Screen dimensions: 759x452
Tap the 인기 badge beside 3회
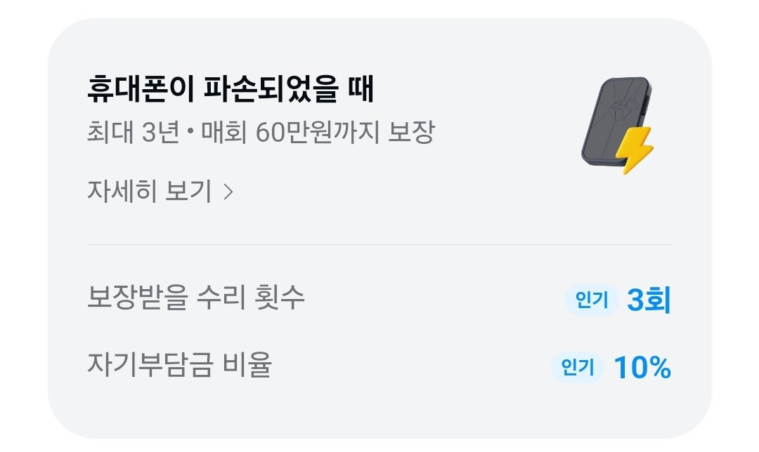pos(591,300)
